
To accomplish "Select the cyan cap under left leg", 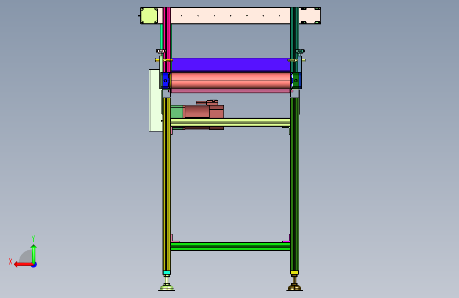I will tap(167, 273).
